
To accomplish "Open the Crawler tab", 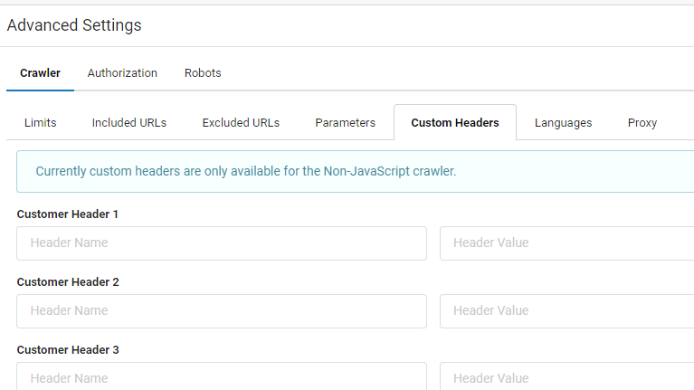I will tap(40, 73).
